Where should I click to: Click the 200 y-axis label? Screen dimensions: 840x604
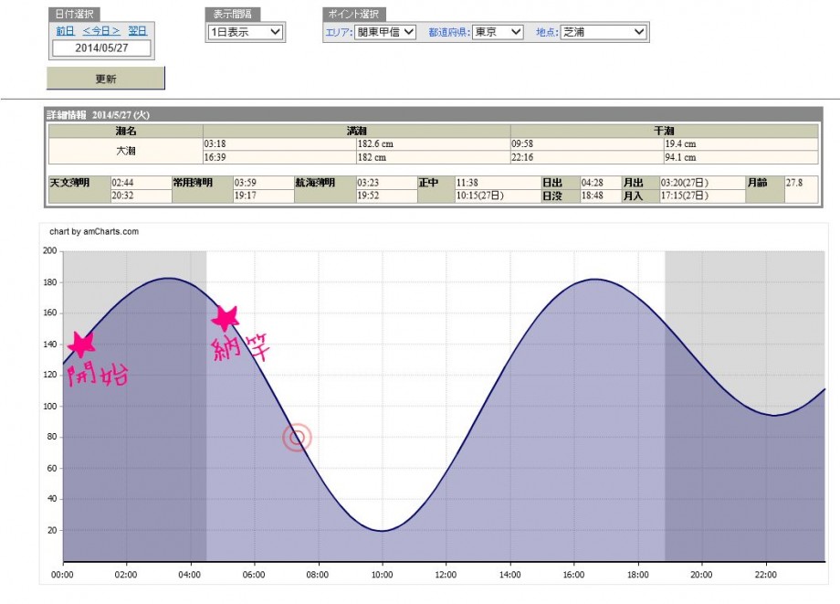pos(49,250)
